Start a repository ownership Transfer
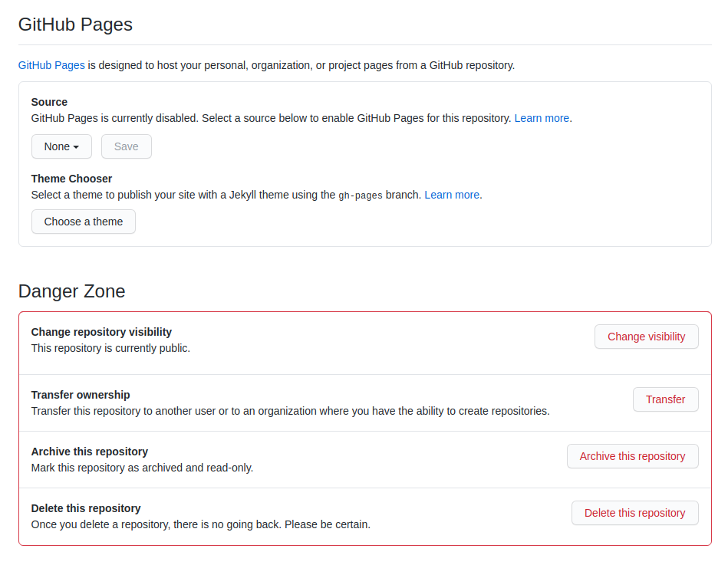 point(665,399)
